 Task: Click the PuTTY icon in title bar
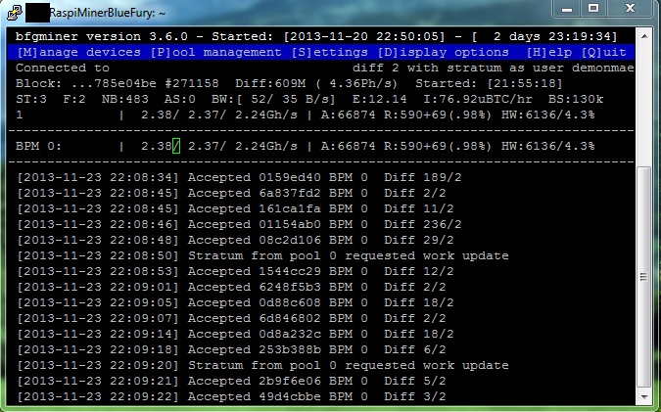[15, 12]
